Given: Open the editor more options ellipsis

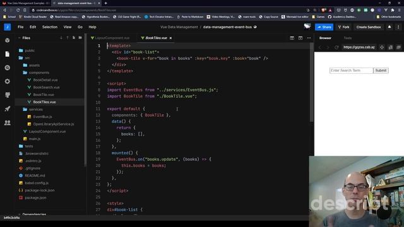Looking at the screenshot, I should coord(309,38).
